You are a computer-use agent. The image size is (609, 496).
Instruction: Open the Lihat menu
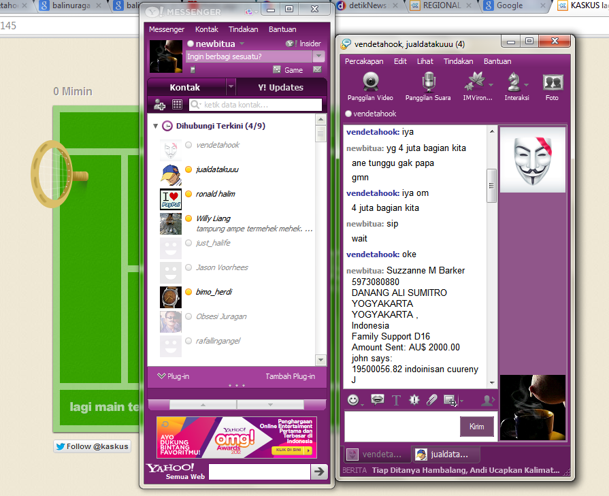(x=425, y=61)
